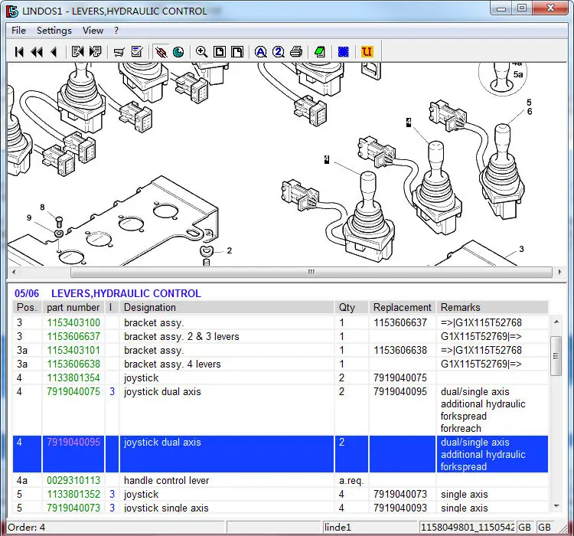Click first page-view icon after magnifier
This screenshot has width=574, height=536.
point(220,52)
